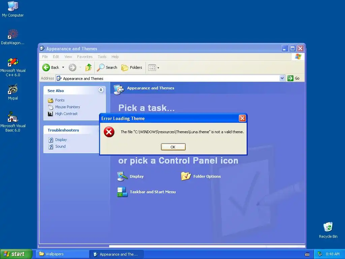345x259 pixels.
Task: Click Taskbar and Start Menu link
Action: (153, 192)
